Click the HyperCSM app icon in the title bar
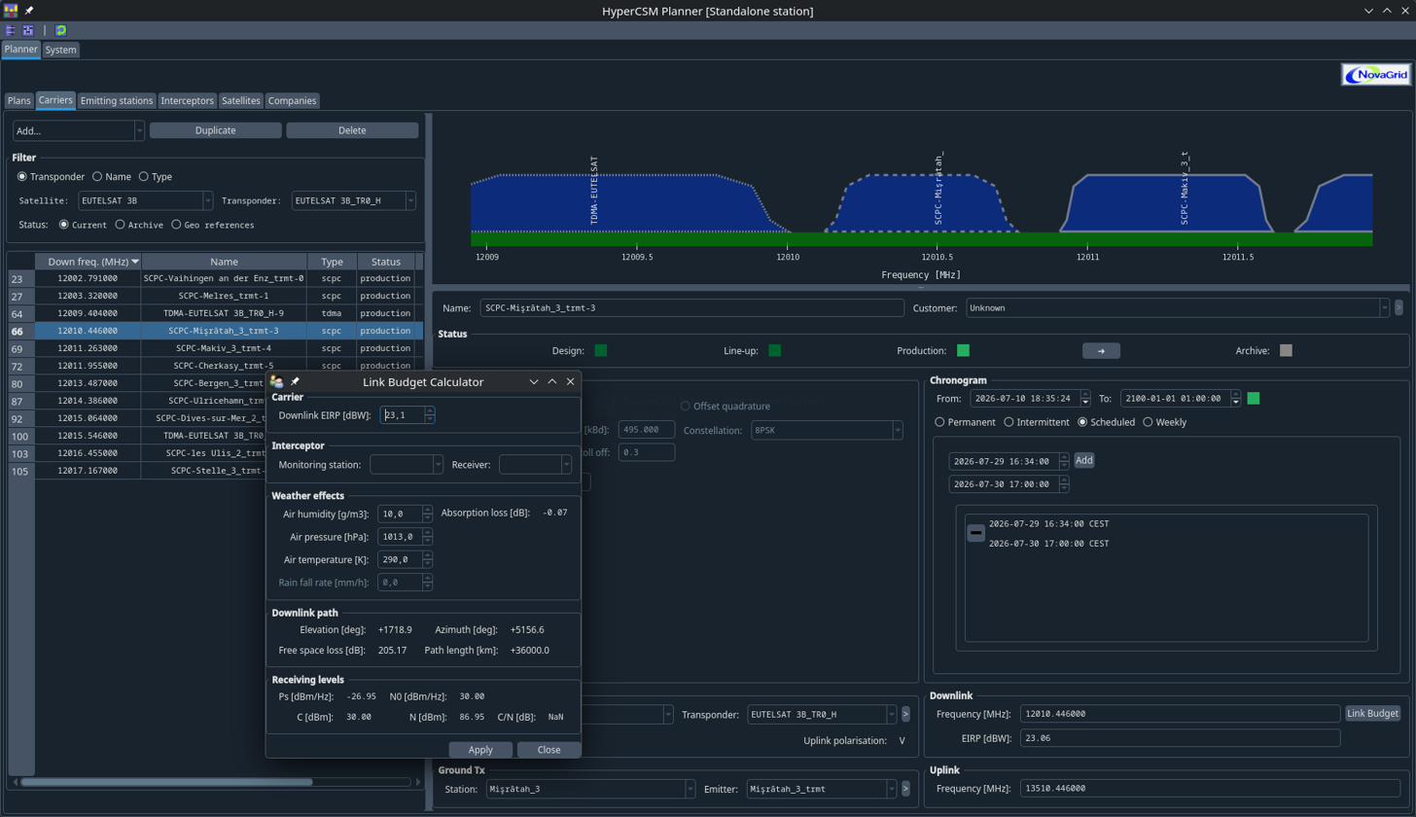The height and width of the screenshot is (817, 1416). point(12,11)
